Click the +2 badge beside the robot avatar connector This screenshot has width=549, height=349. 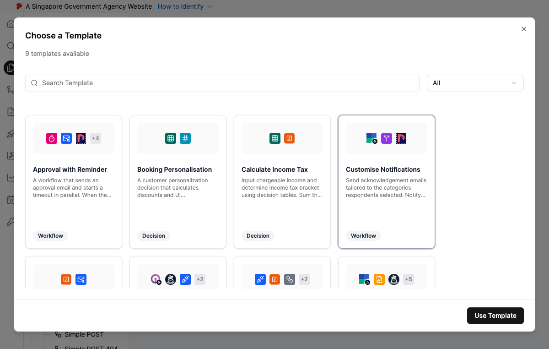[200, 279]
